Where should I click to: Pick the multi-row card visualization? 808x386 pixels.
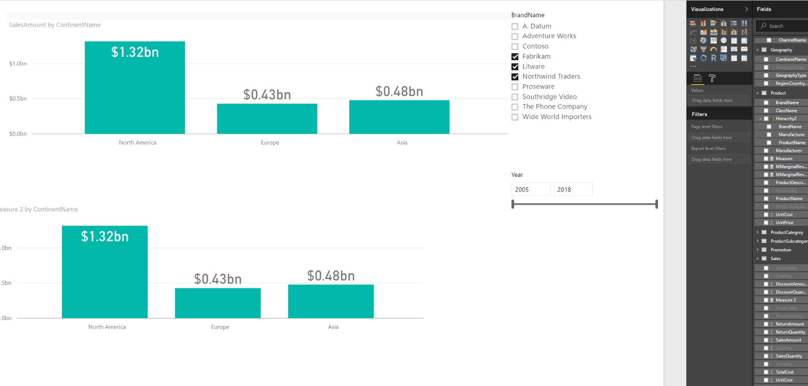(723, 49)
